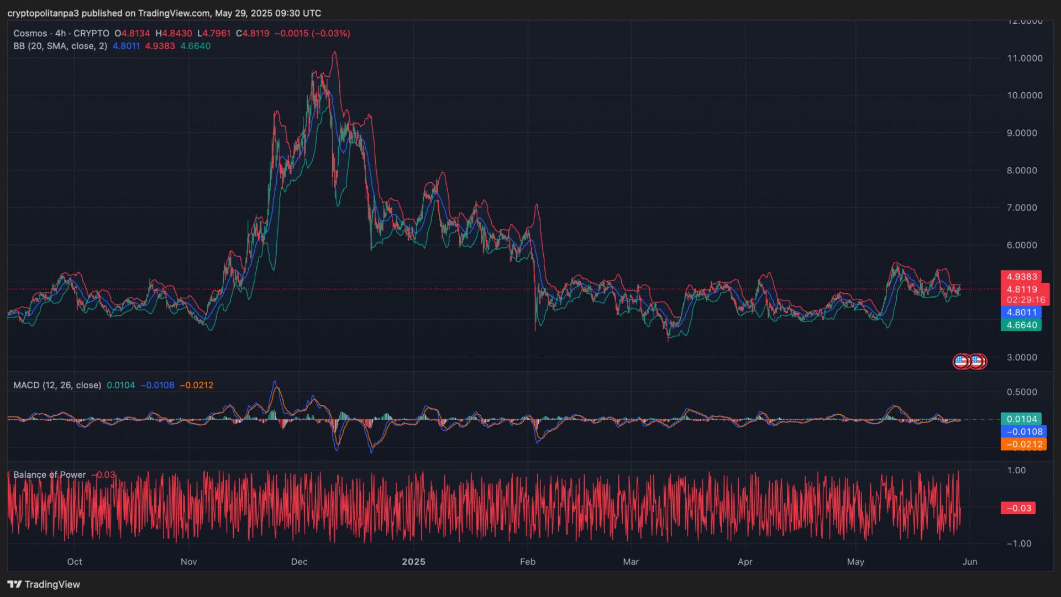Click the red 4.8119 current price label
Screen dimensions: 1061x597
(1022, 289)
